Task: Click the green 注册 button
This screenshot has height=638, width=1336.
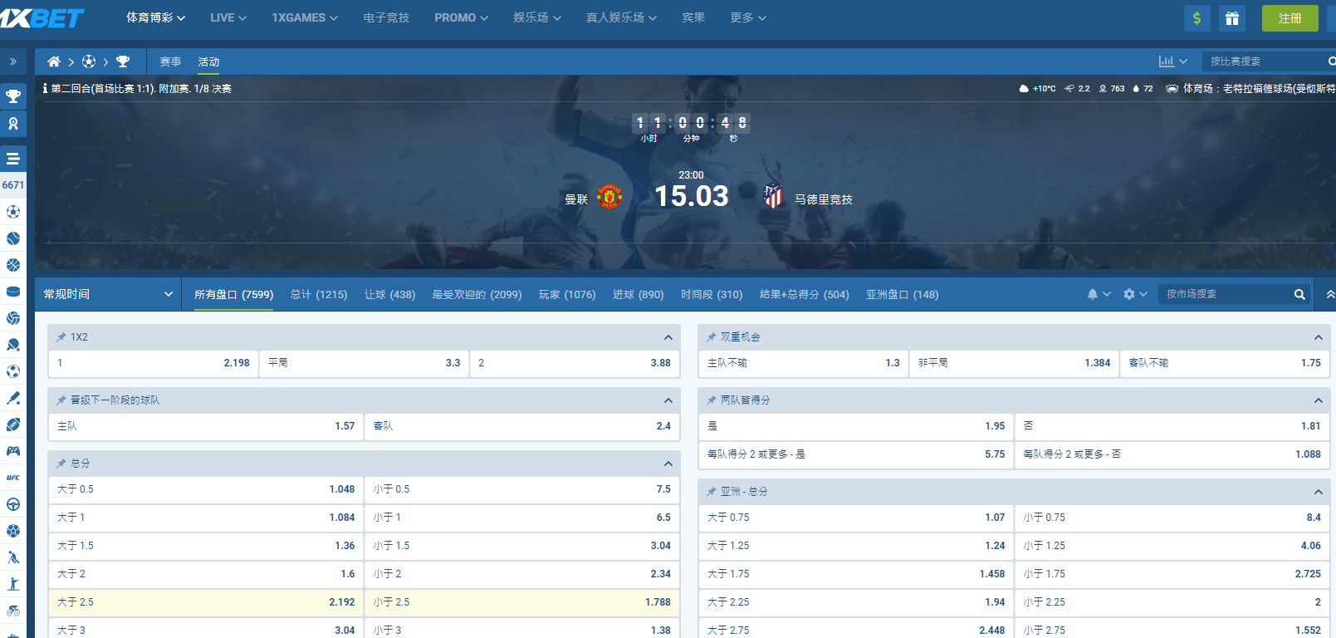Action: pyautogui.click(x=1290, y=18)
